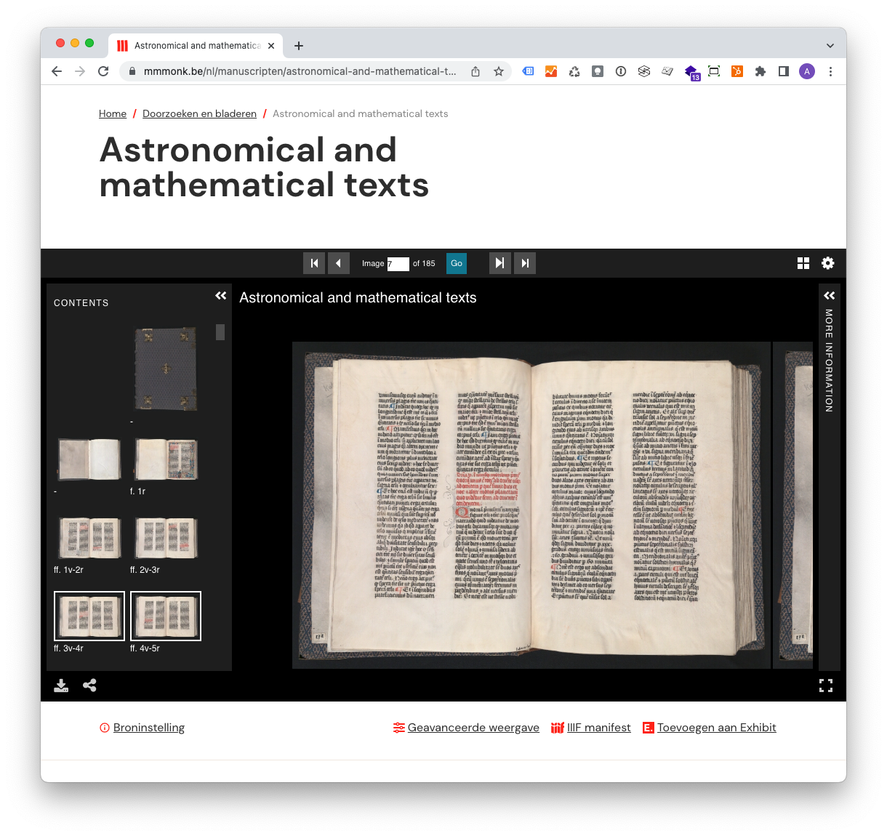Open a new browser tab
This screenshot has height=836, width=887.
(x=298, y=45)
